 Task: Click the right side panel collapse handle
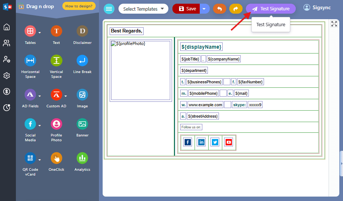click(x=341, y=163)
